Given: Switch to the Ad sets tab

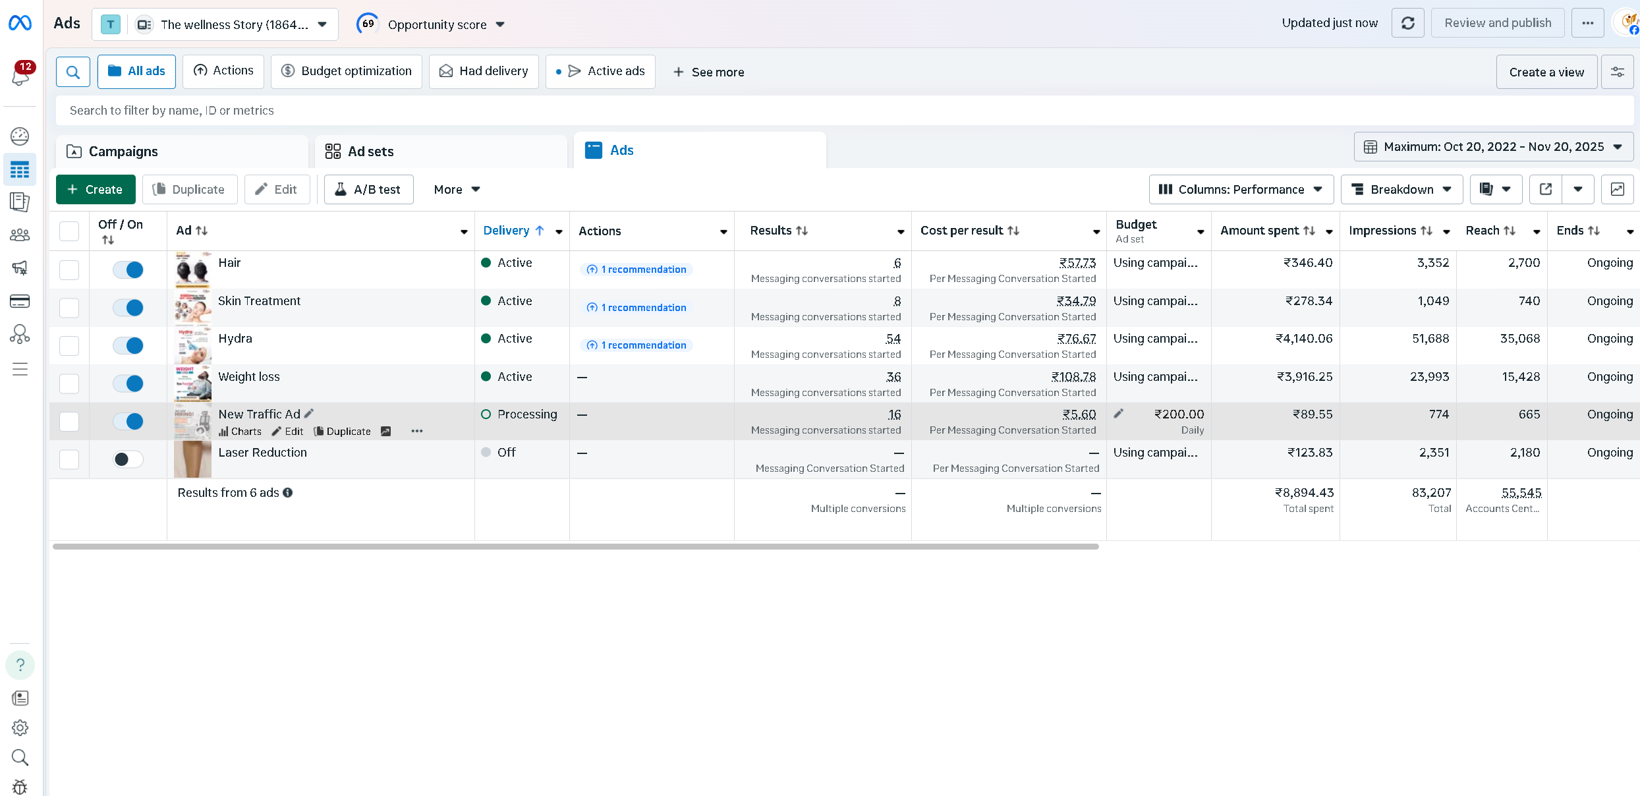Looking at the screenshot, I should click(x=370, y=152).
